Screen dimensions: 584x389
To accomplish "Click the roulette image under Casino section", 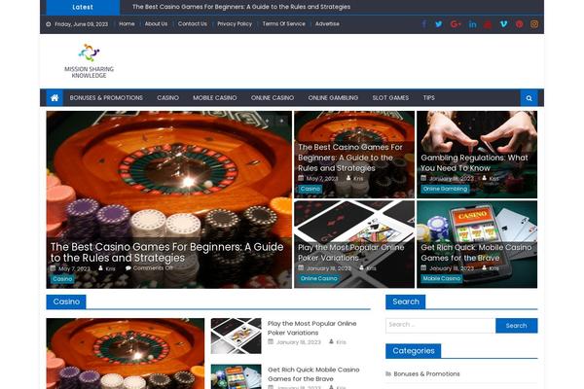I will pos(126,353).
